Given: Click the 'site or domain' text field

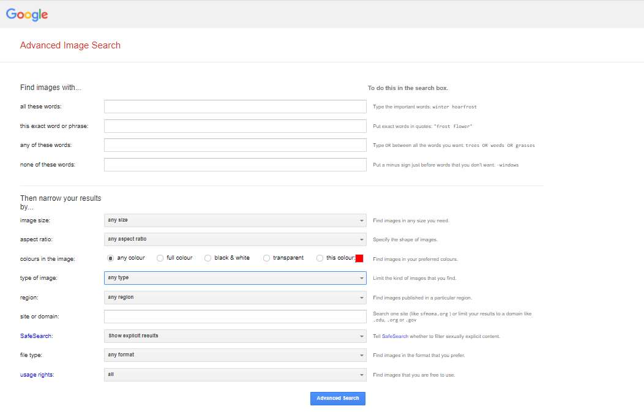Looking at the screenshot, I should coord(235,317).
